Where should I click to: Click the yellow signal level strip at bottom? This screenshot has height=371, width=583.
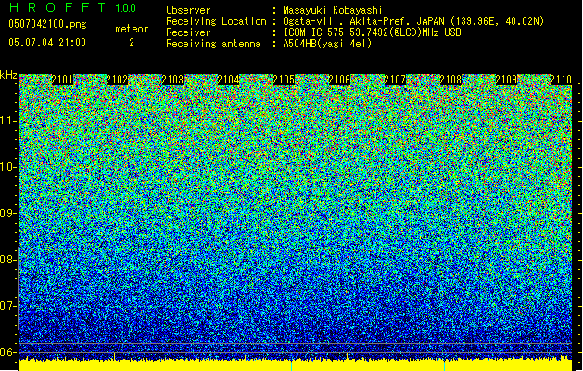coord(296,365)
